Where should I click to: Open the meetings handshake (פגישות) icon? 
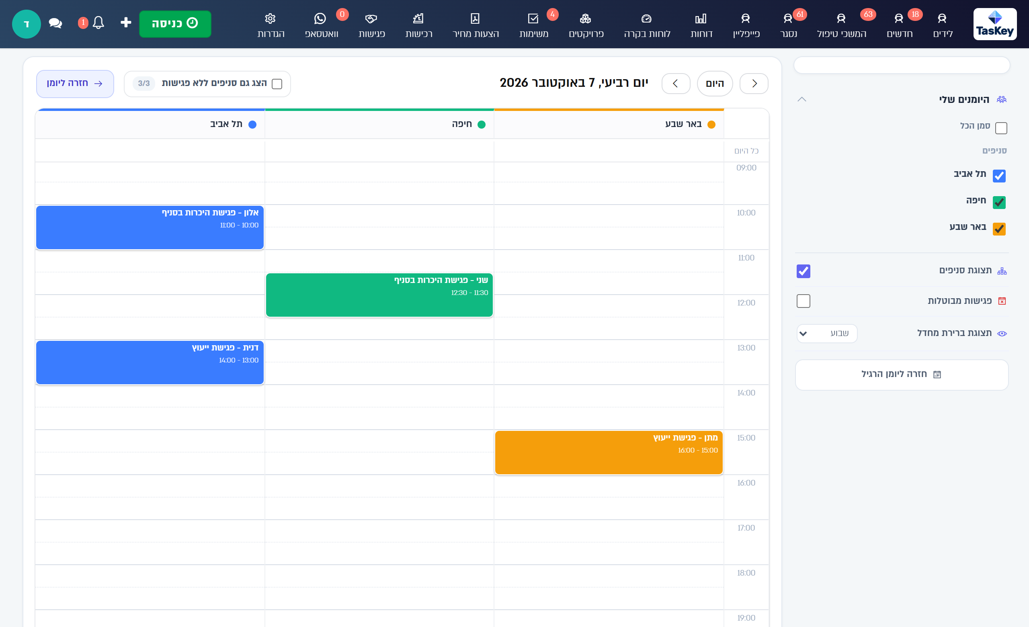click(371, 18)
